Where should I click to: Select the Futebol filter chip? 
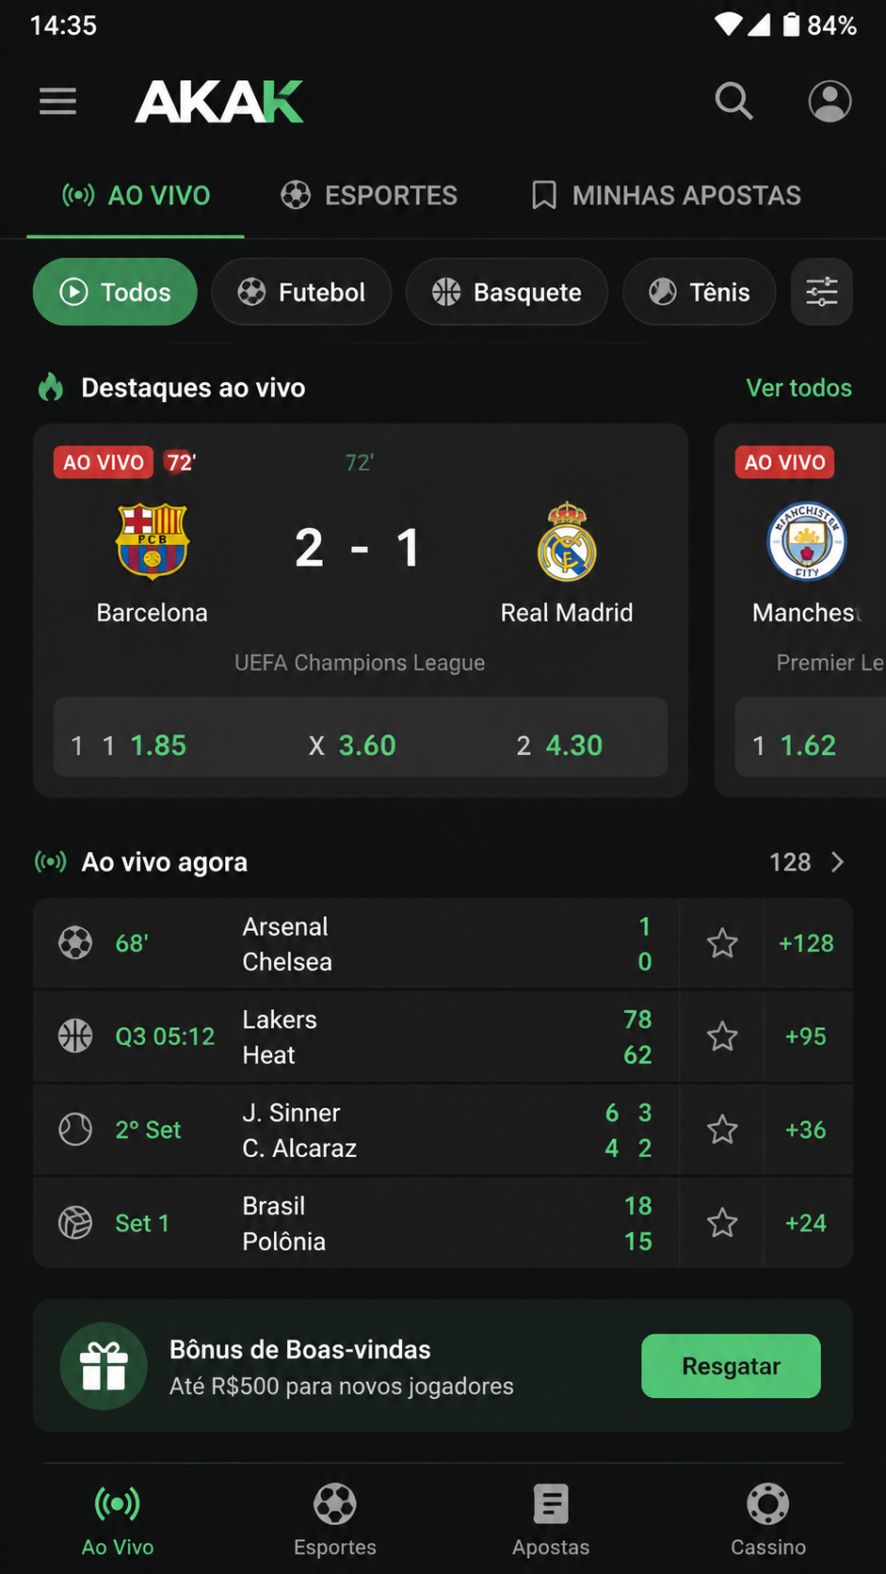point(301,292)
